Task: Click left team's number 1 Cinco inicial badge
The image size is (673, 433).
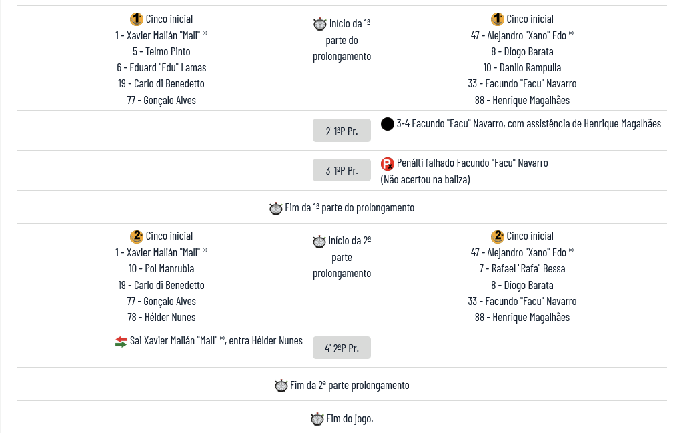Action: coord(137,19)
